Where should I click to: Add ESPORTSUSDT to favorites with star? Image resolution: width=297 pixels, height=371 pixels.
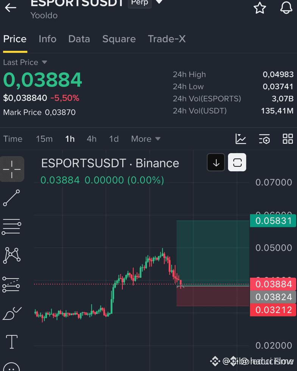pos(259,8)
